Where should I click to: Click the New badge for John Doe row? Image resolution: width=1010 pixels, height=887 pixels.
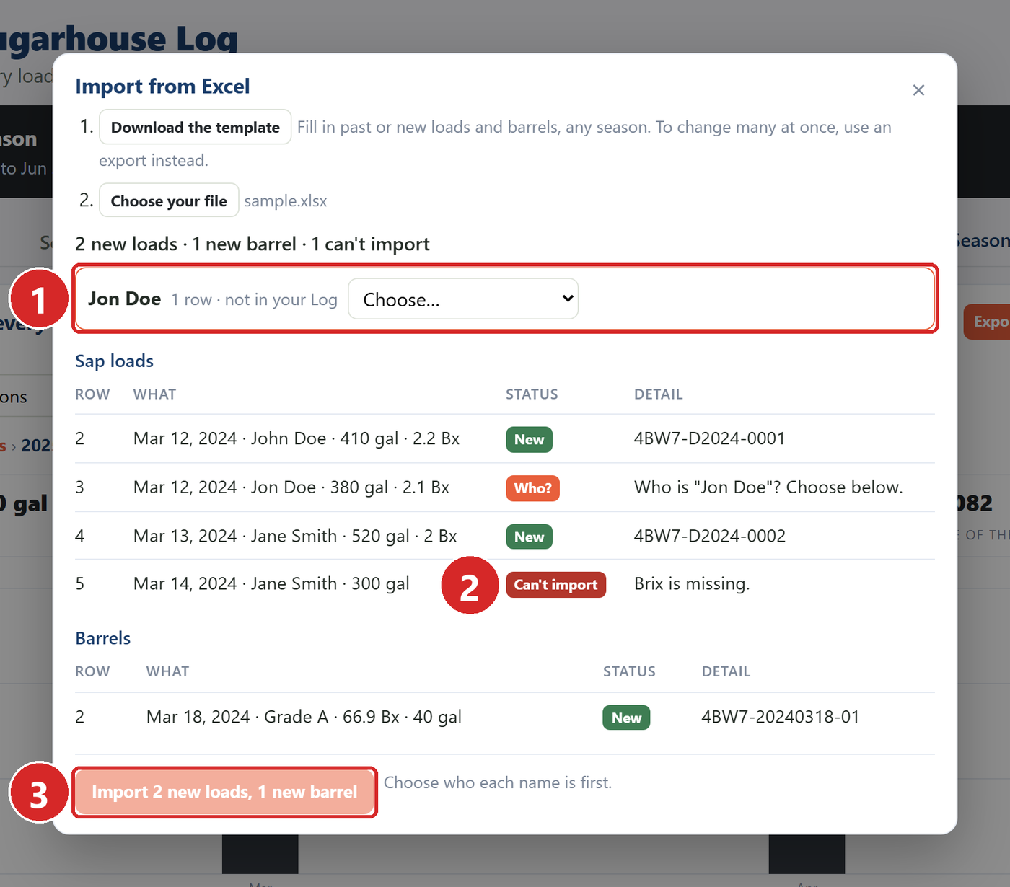(529, 439)
